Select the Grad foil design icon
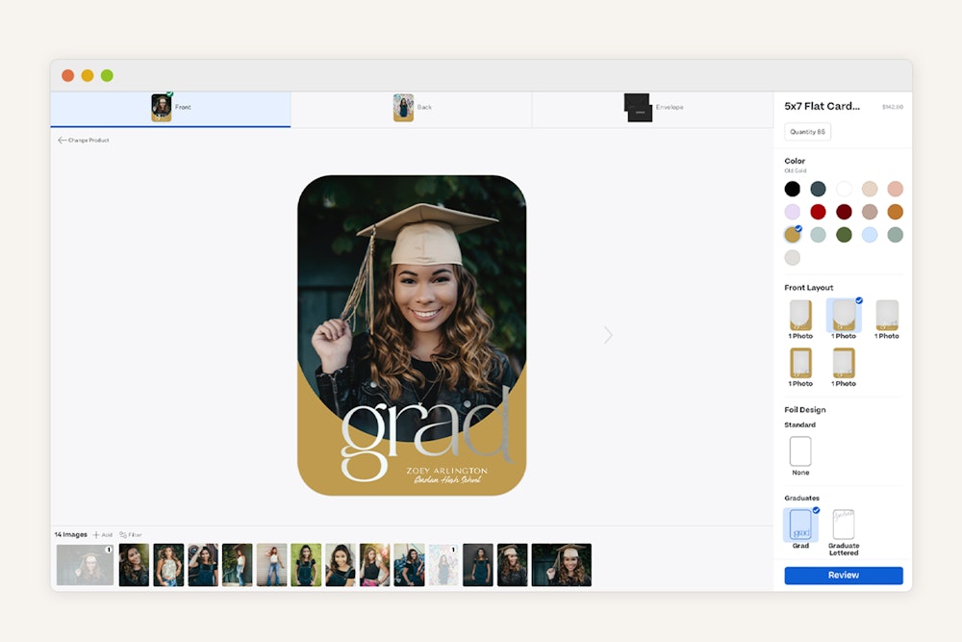 [x=800, y=525]
